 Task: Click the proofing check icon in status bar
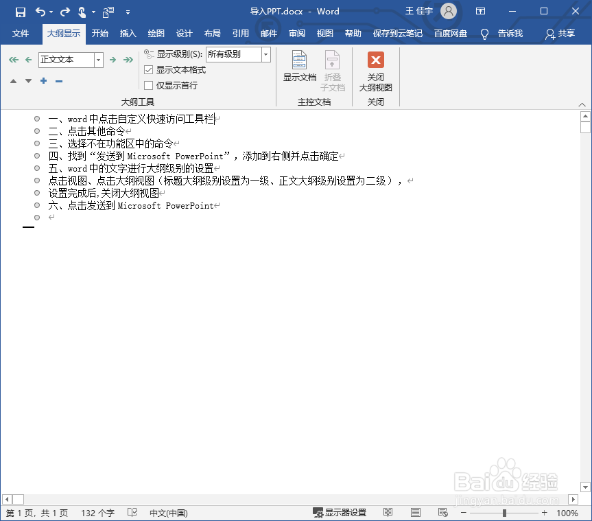coord(132,513)
